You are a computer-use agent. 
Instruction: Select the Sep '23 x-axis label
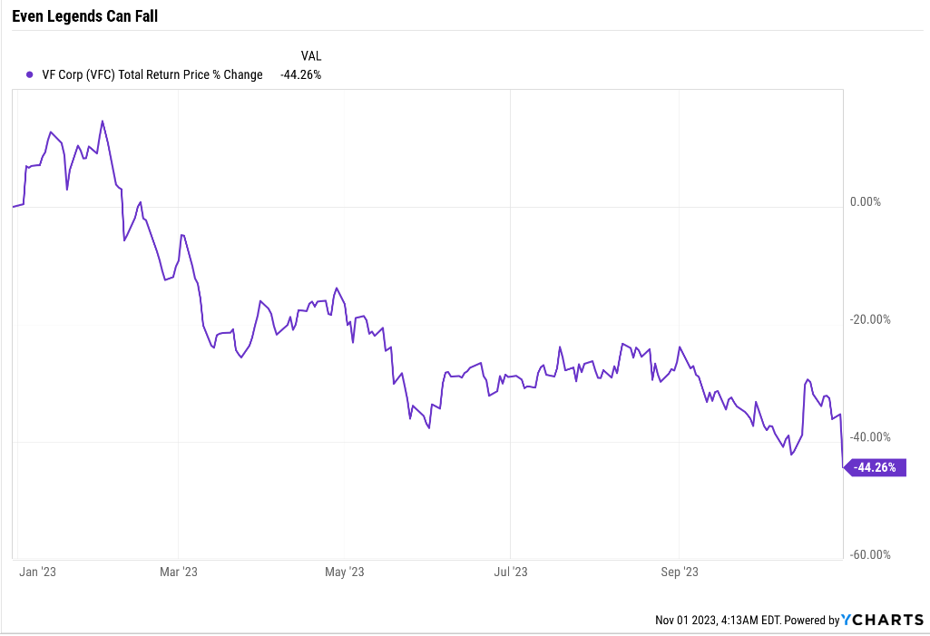[680, 572]
